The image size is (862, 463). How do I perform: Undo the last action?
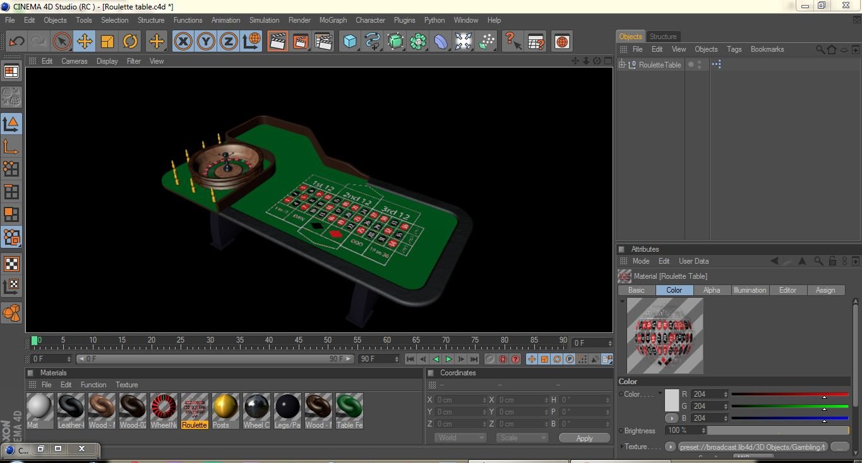tap(16, 41)
